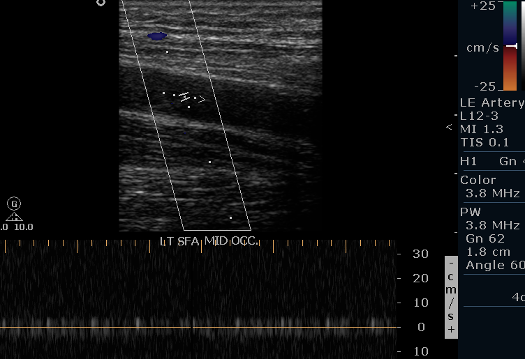Click the small circle marker at top left
The width and height of the screenshot is (525, 359).
pyautogui.click(x=101, y=3)
